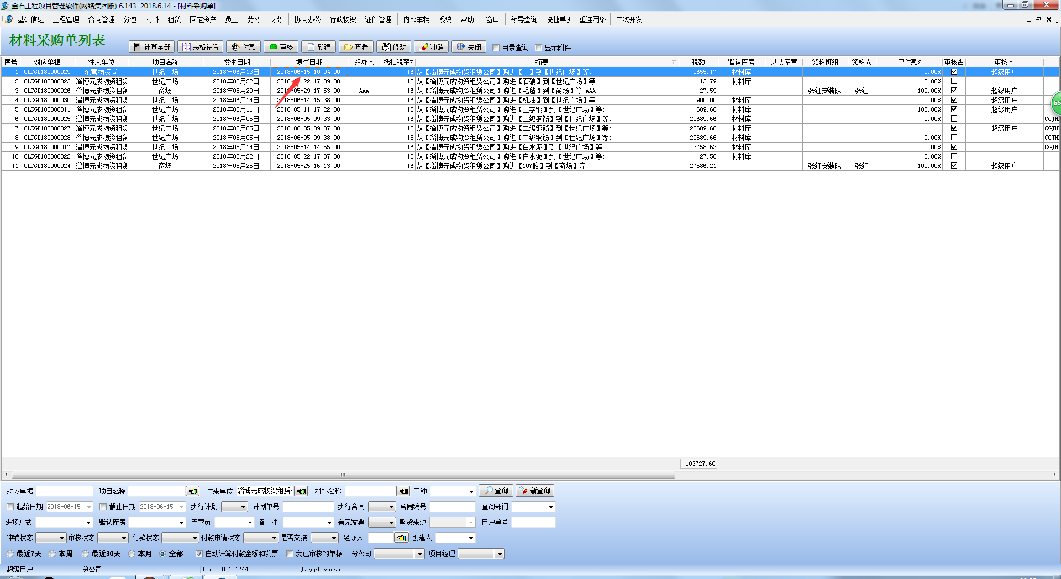Viewport: 1061px width, 579px height.
Task: Enable the 截止日期 checkbox
Action: pos(103,507)
